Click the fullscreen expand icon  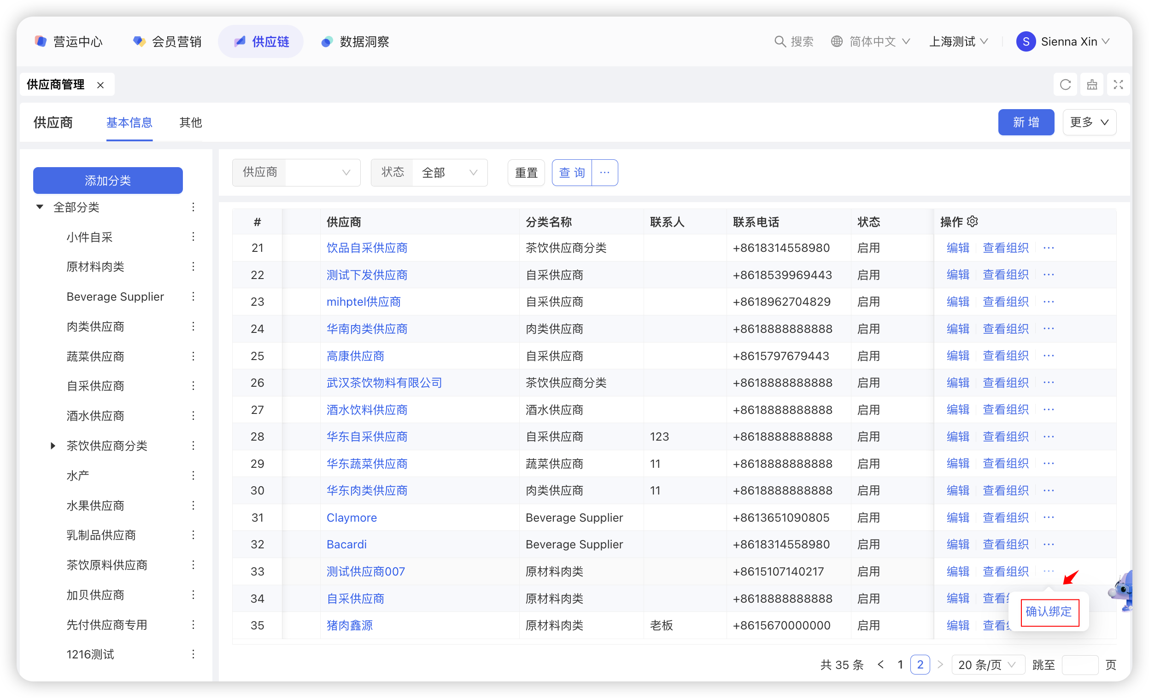click(1118, 85)
